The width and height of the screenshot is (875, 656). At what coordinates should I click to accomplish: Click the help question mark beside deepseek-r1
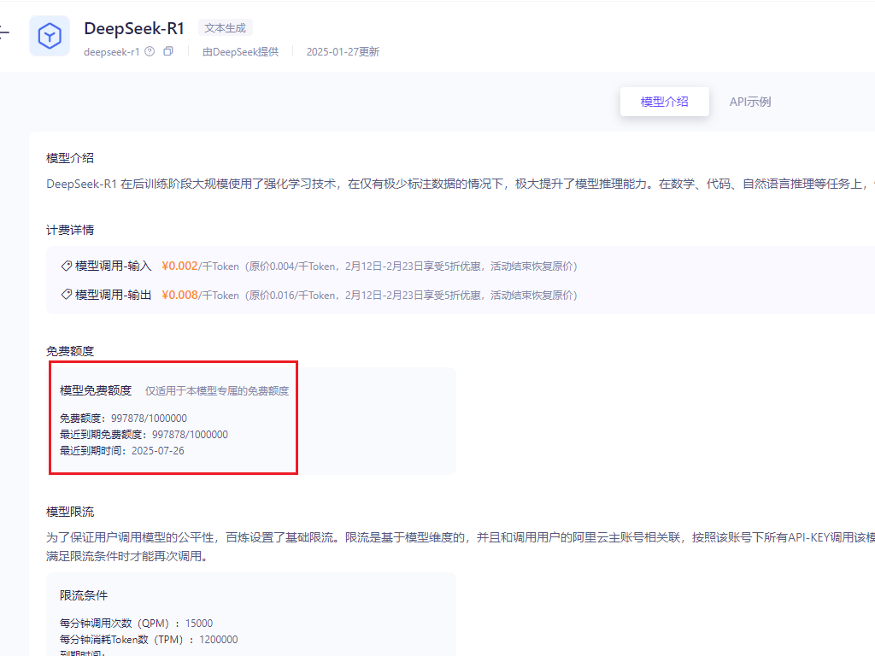click(x=150, y=51)
